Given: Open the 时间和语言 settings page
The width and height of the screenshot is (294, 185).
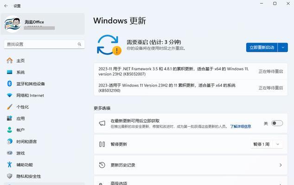Looking at the screenshot, I should click(x=26, y=142).
